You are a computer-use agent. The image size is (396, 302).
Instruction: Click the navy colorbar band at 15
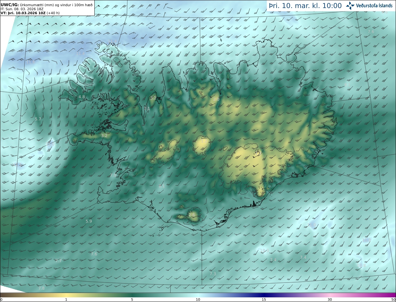(264, 295)
